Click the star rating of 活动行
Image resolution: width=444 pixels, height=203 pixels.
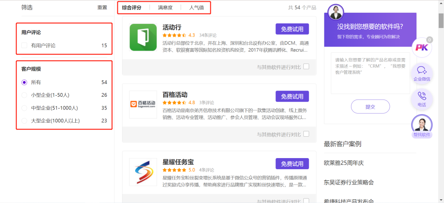tap(174, 35)
